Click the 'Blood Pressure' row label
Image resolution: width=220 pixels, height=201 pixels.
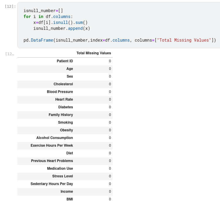(x=60, y=92)
